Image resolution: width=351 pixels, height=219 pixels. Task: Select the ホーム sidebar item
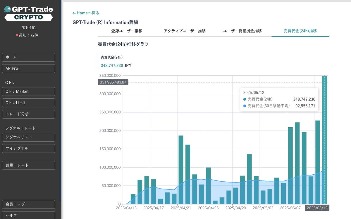28,57
